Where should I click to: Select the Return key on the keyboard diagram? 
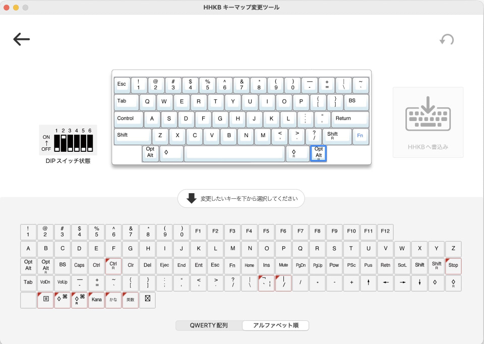(x=350, y=120)
